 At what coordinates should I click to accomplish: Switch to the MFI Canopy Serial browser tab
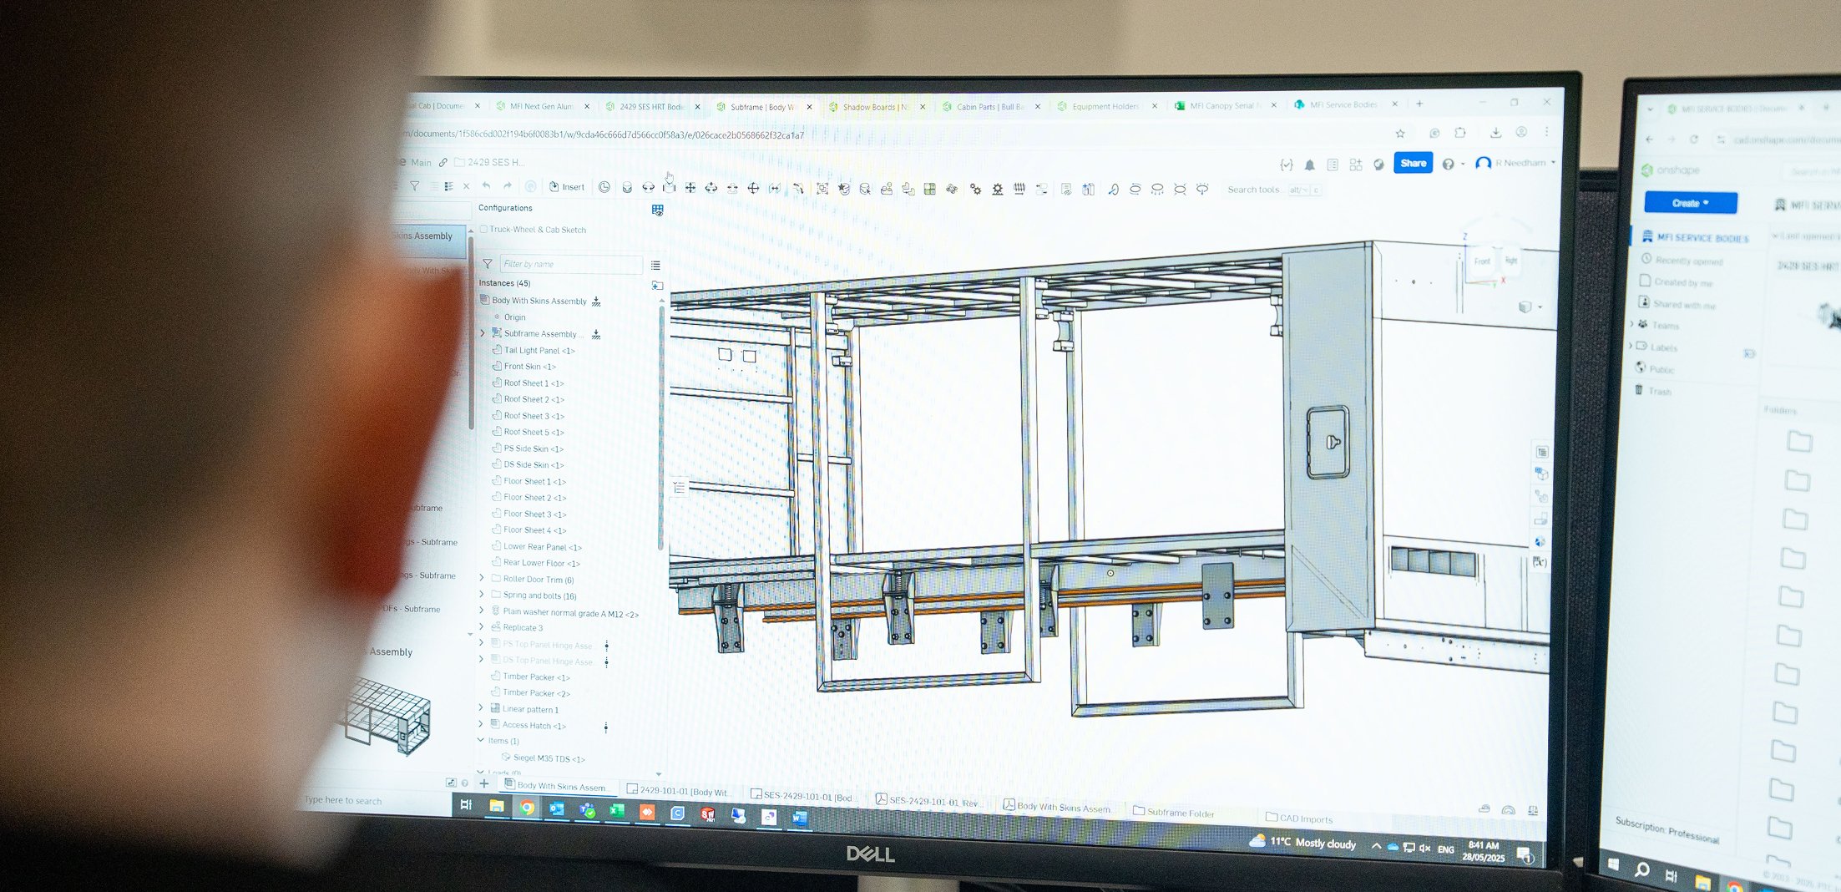[1226, 105]
